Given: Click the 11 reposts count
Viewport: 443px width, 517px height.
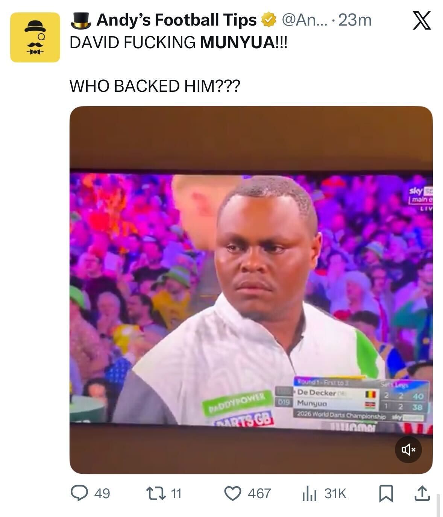Looking at the screenshot, I should pos(176,493).
